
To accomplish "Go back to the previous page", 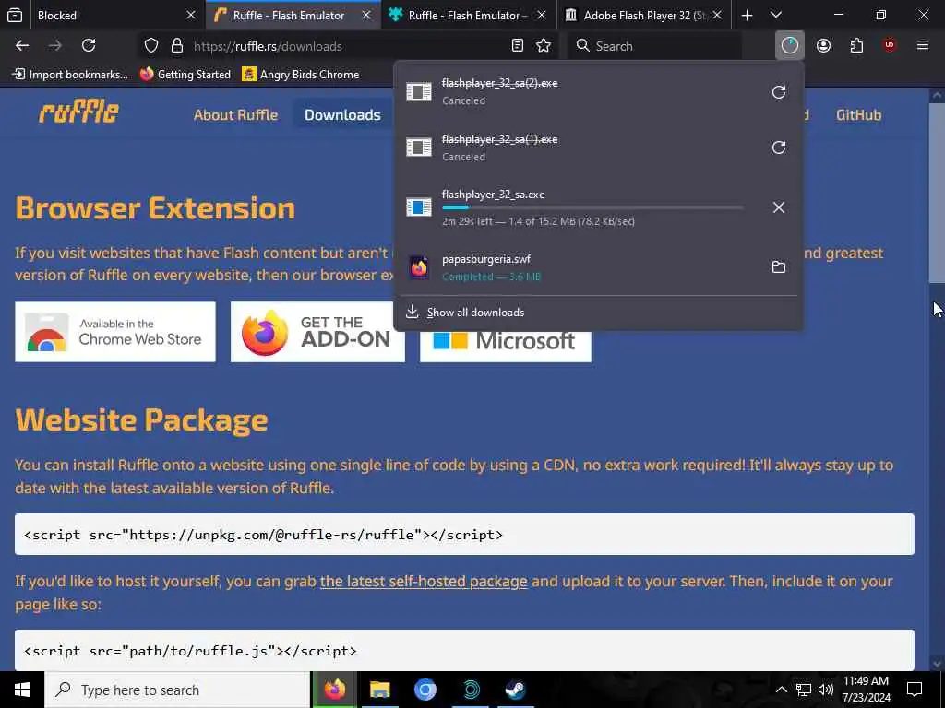I will (22, 46).
